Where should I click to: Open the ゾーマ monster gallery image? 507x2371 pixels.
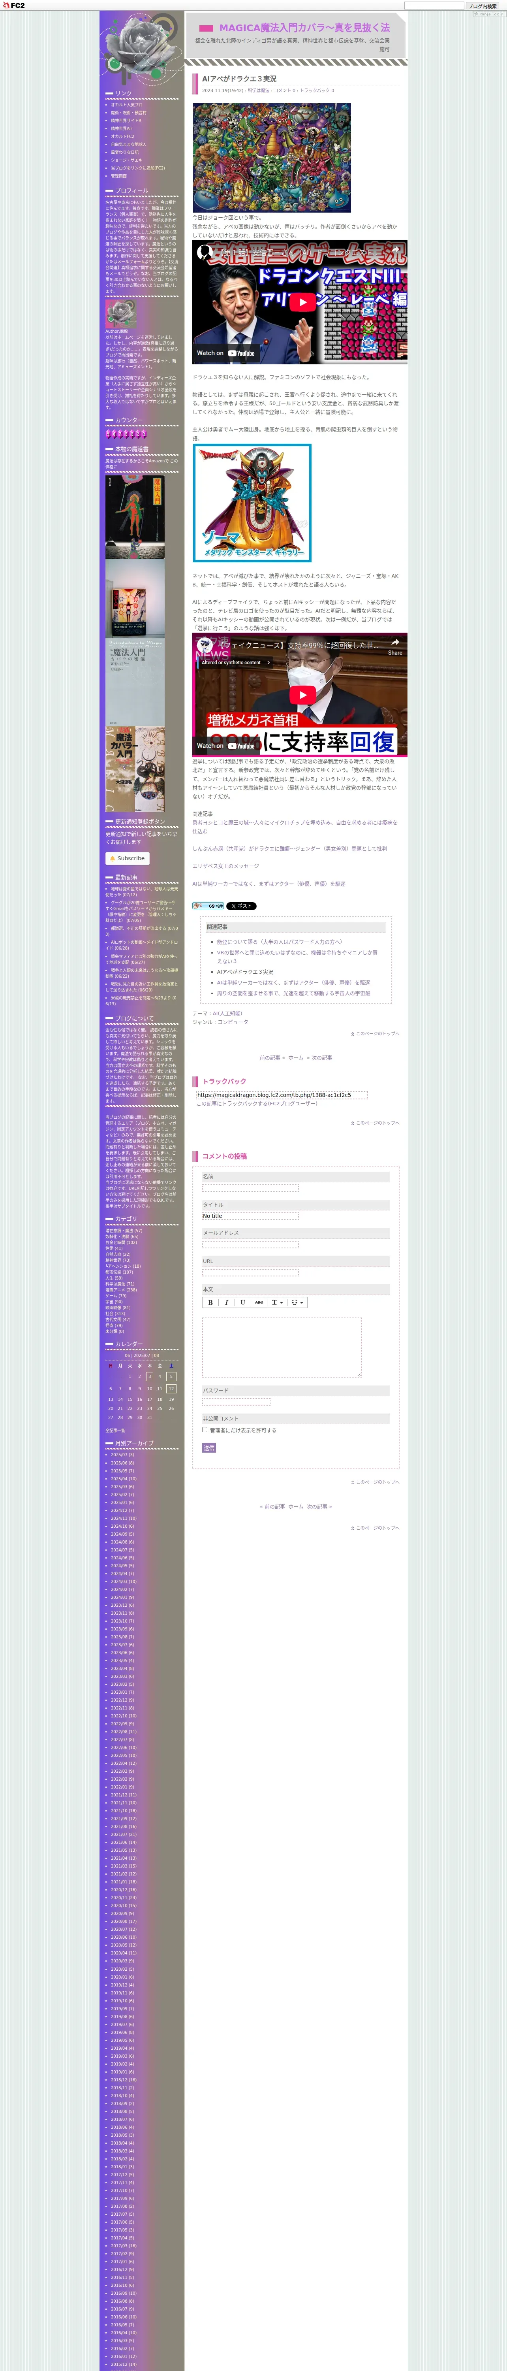252,503
